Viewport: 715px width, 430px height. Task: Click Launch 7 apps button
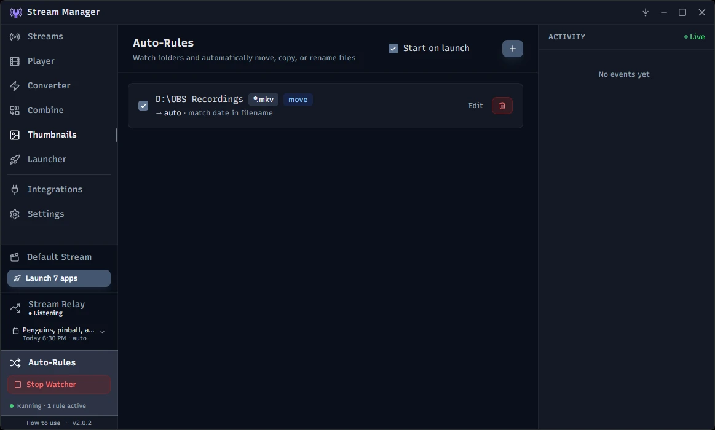(x=59, y=278)
